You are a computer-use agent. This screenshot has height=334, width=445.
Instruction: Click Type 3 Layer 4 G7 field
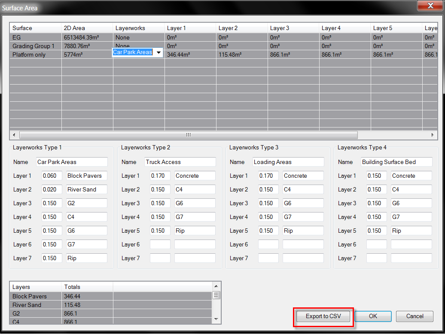[x=303, y=217]
